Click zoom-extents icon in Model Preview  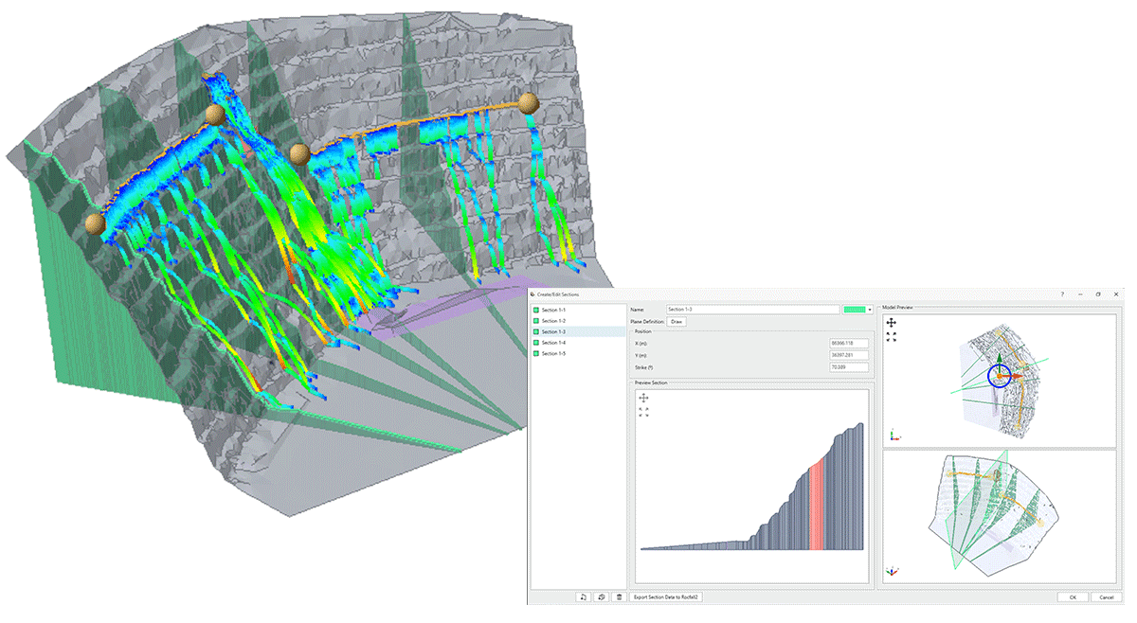[x=892, y=337]
